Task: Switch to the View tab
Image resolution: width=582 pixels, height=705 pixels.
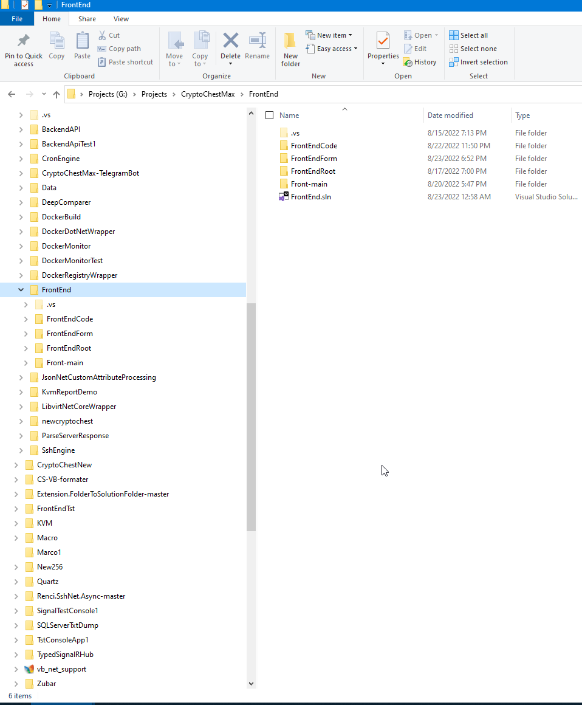Action: click(121, 19)
